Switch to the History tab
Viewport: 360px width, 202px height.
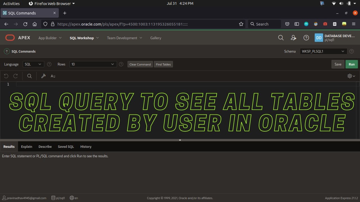coord(86,147)
